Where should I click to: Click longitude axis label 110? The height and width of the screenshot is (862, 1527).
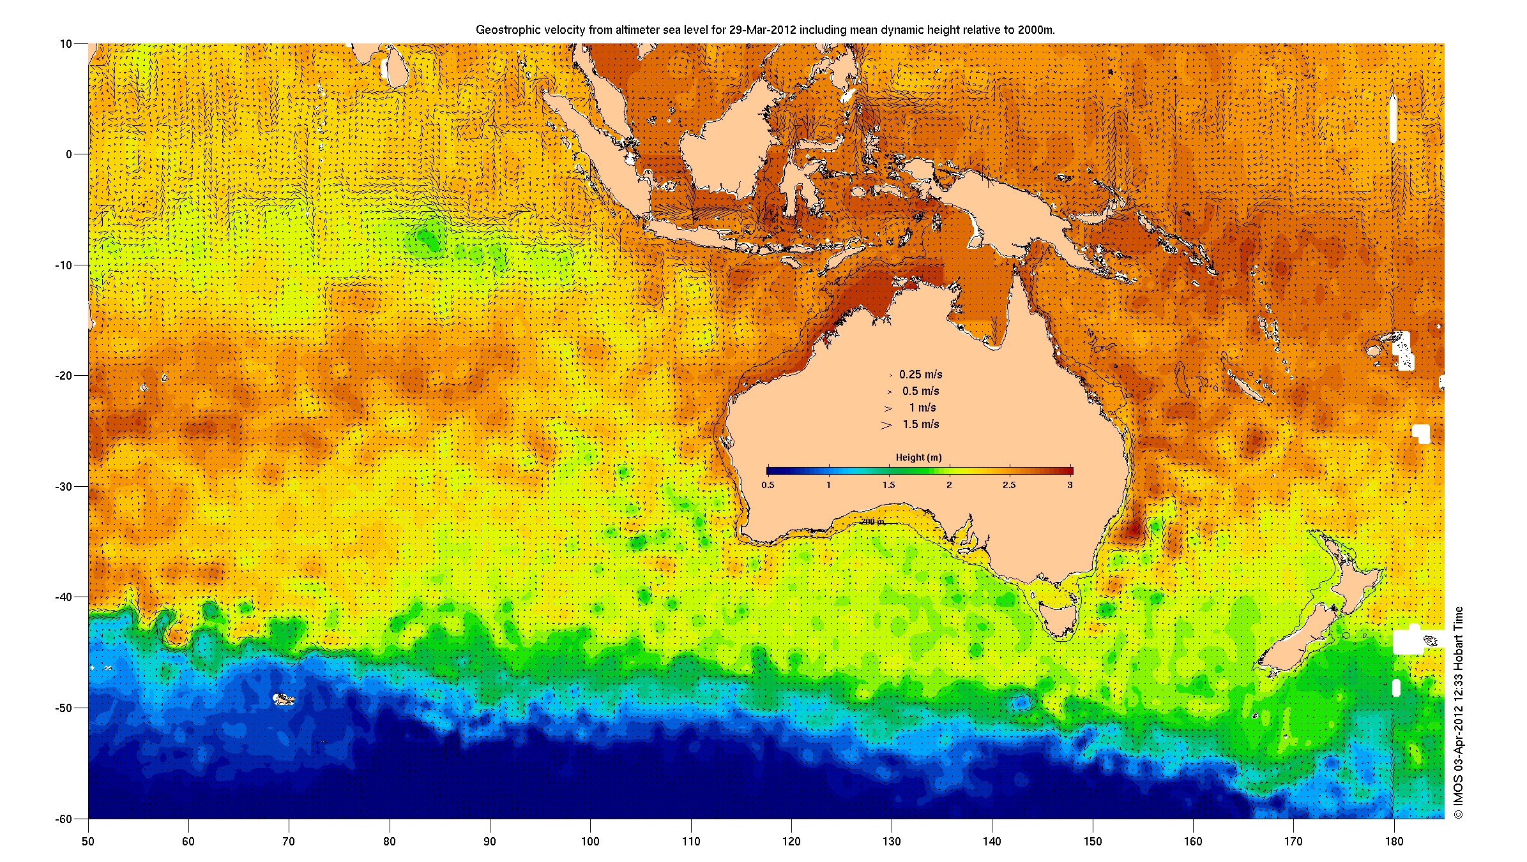click(691, 841)
